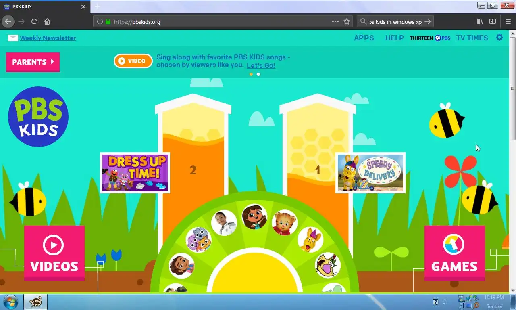Open the HELP menu item

point(394,38)
